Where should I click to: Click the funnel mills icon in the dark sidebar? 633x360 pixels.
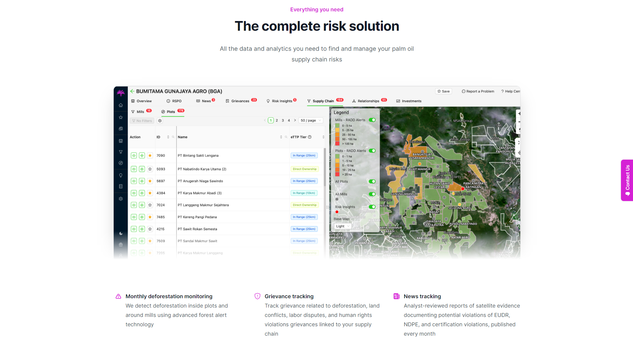pos(121,152)
